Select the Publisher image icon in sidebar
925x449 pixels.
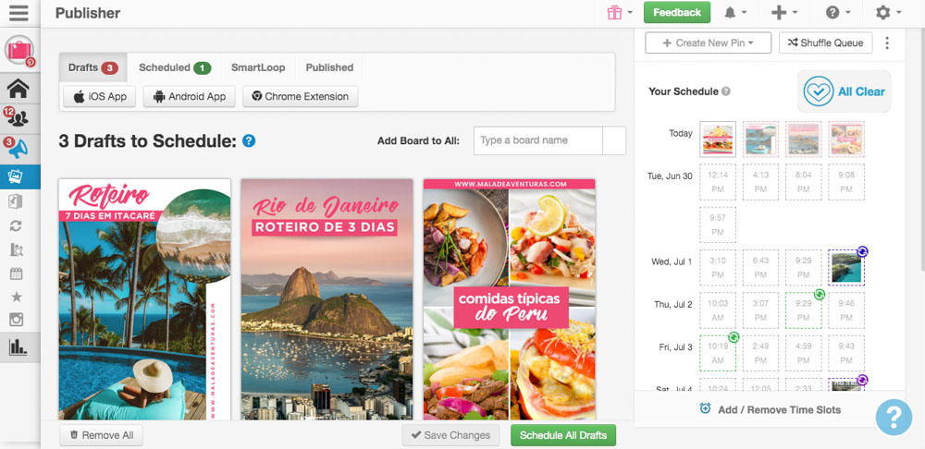point(16,176)
